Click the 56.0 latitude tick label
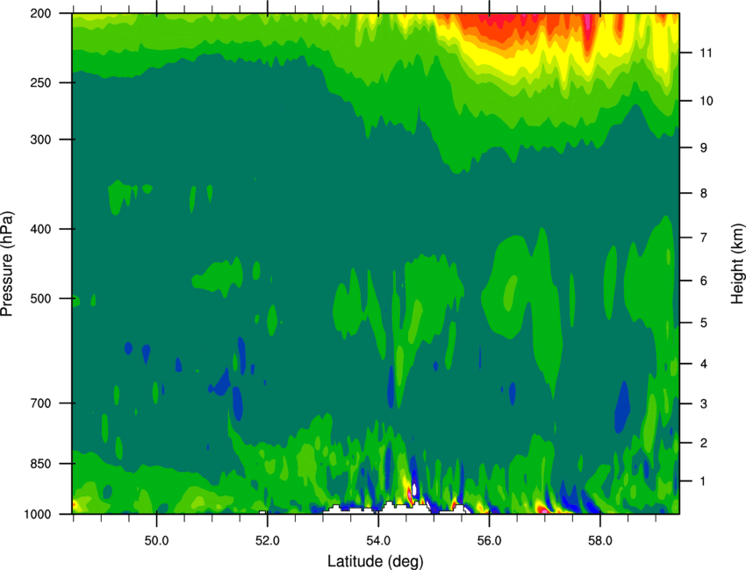 489,541
